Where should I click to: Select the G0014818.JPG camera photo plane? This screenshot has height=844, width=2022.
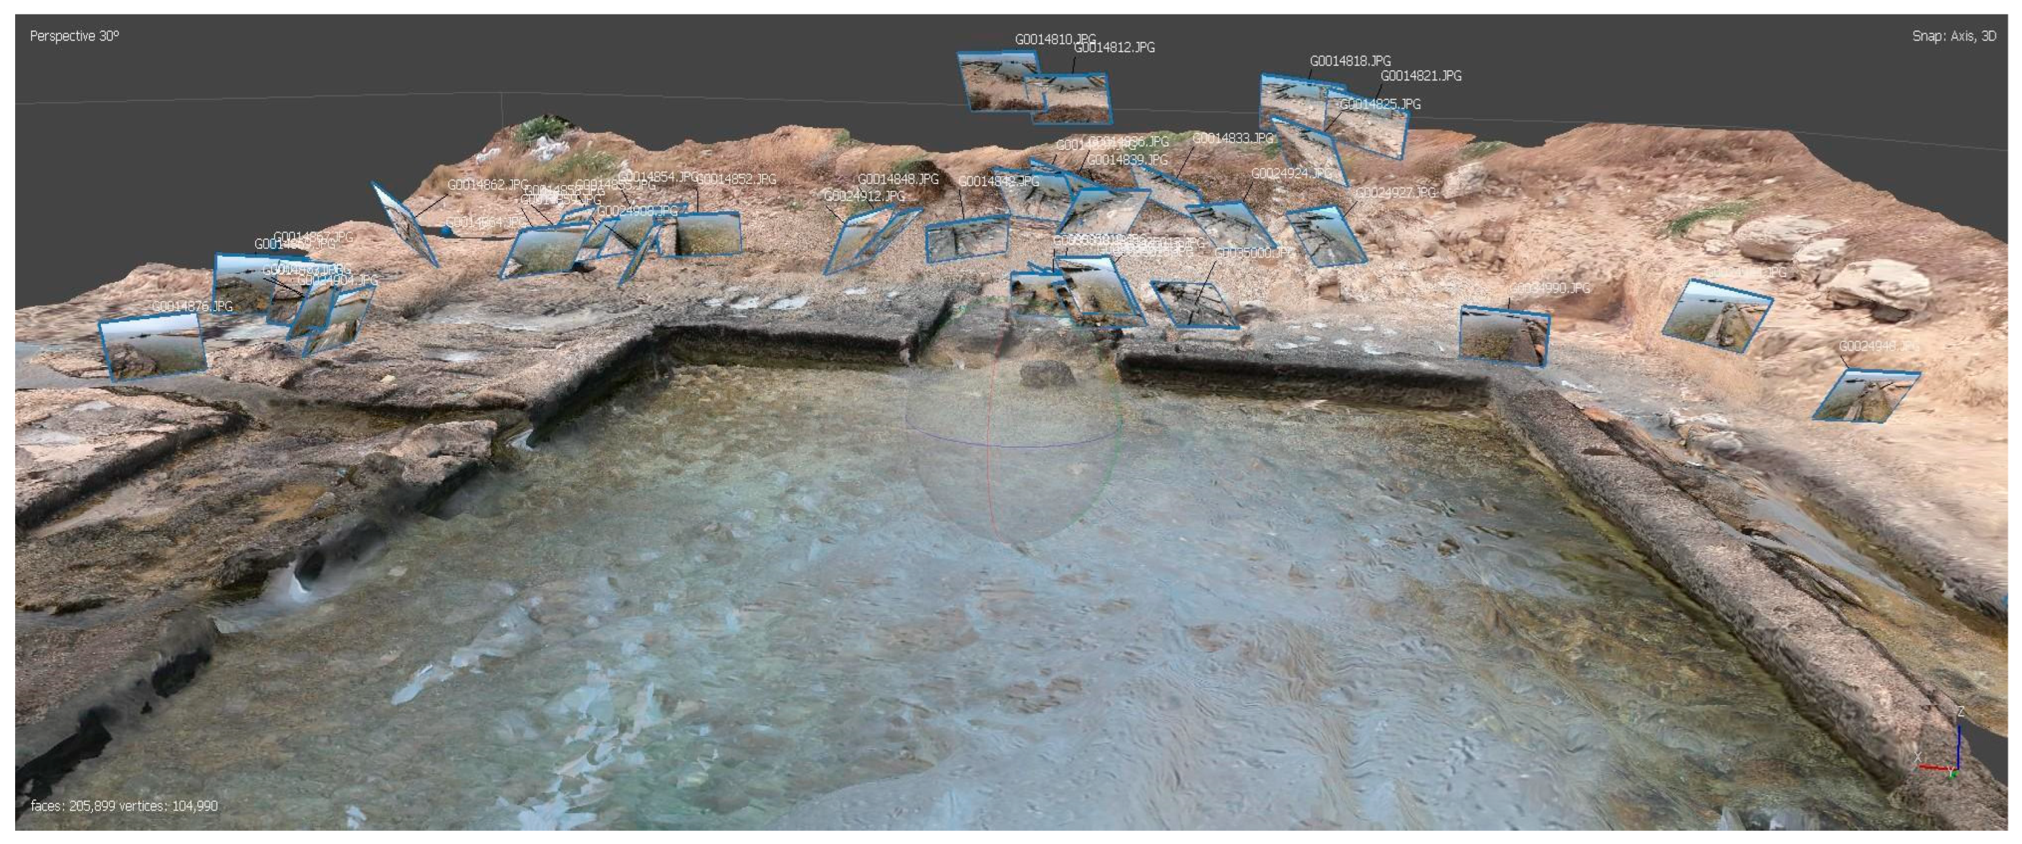pyautogui.click(x=1286, y=98)
